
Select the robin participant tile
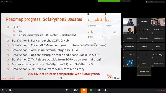point(144,63)
